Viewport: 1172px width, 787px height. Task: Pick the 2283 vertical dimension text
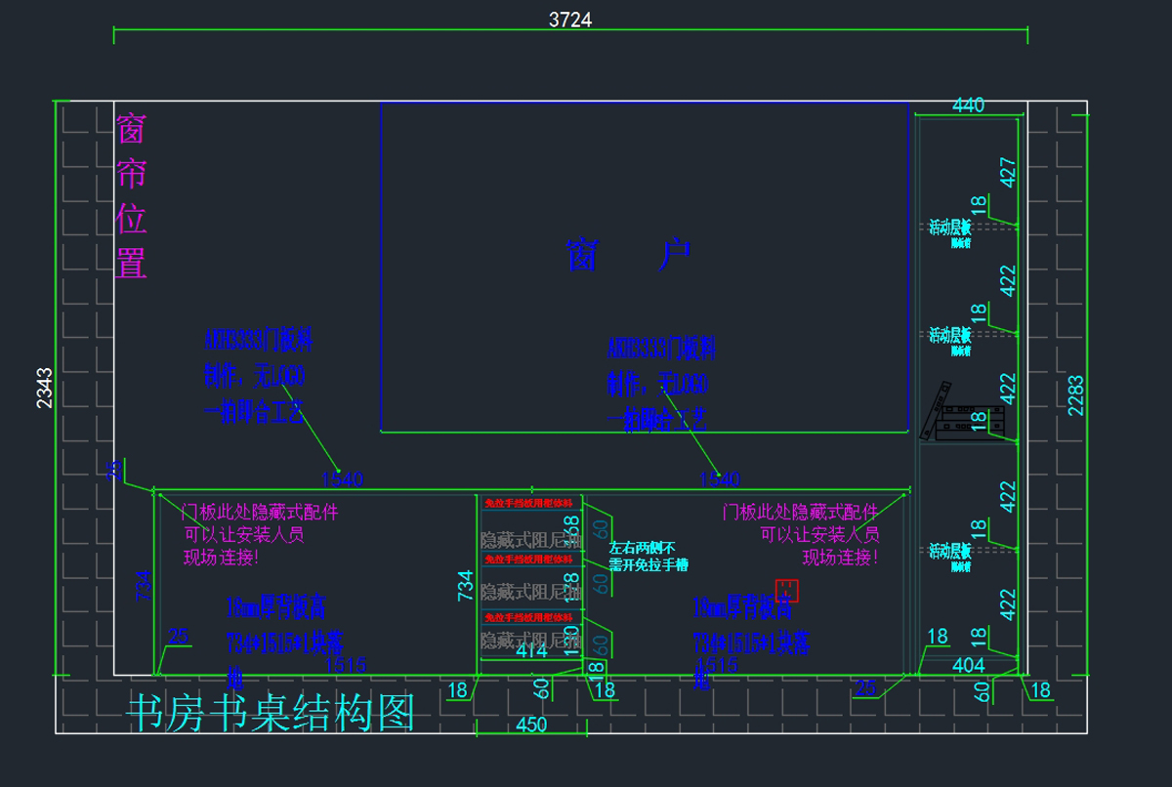(x=1075, y=395)
